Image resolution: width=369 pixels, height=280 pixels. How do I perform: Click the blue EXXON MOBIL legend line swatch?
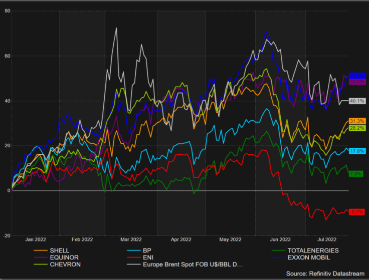coord(278,257)
